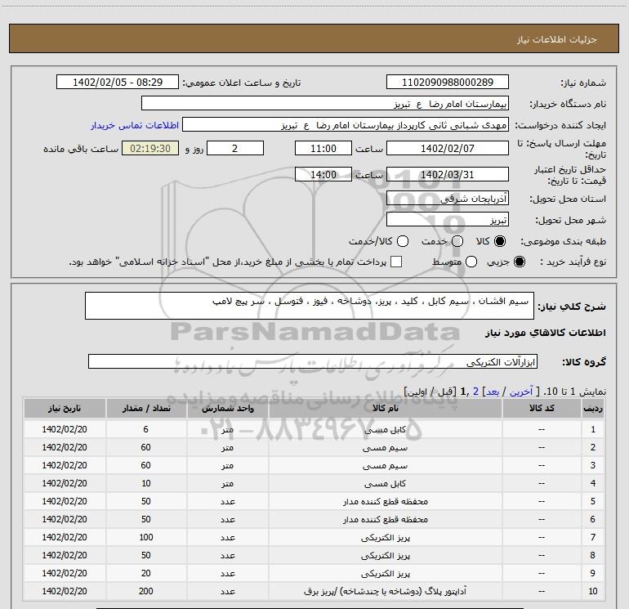Toggle the اسناد خزانه اسلامی payment checkbox
Screen dimensions: 629x609
[x=396, y=262]
